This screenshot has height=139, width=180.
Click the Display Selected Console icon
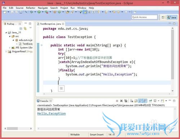[x=155, y=101]
